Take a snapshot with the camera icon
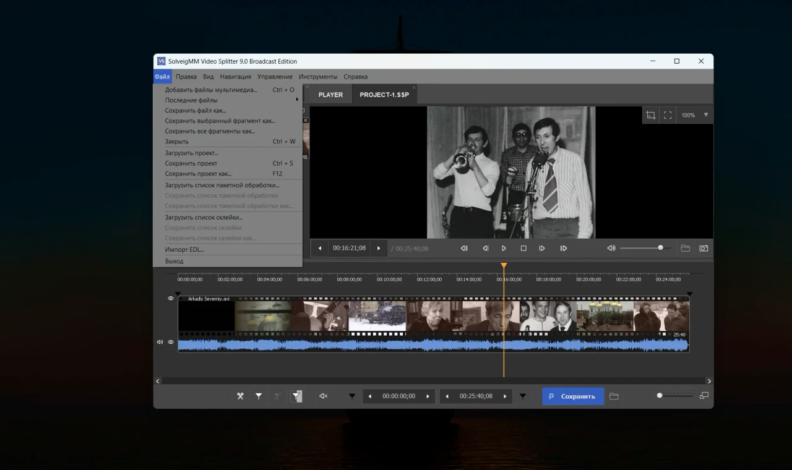The width and height of the screenshot is (792, 470). (704, 248)
